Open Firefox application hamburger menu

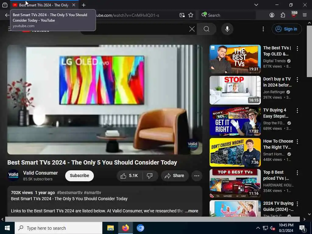click(304, 15)
